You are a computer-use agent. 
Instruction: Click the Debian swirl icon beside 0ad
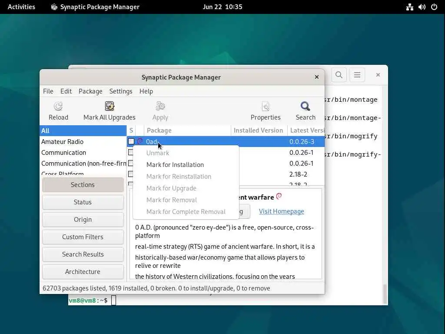point(140,141)
